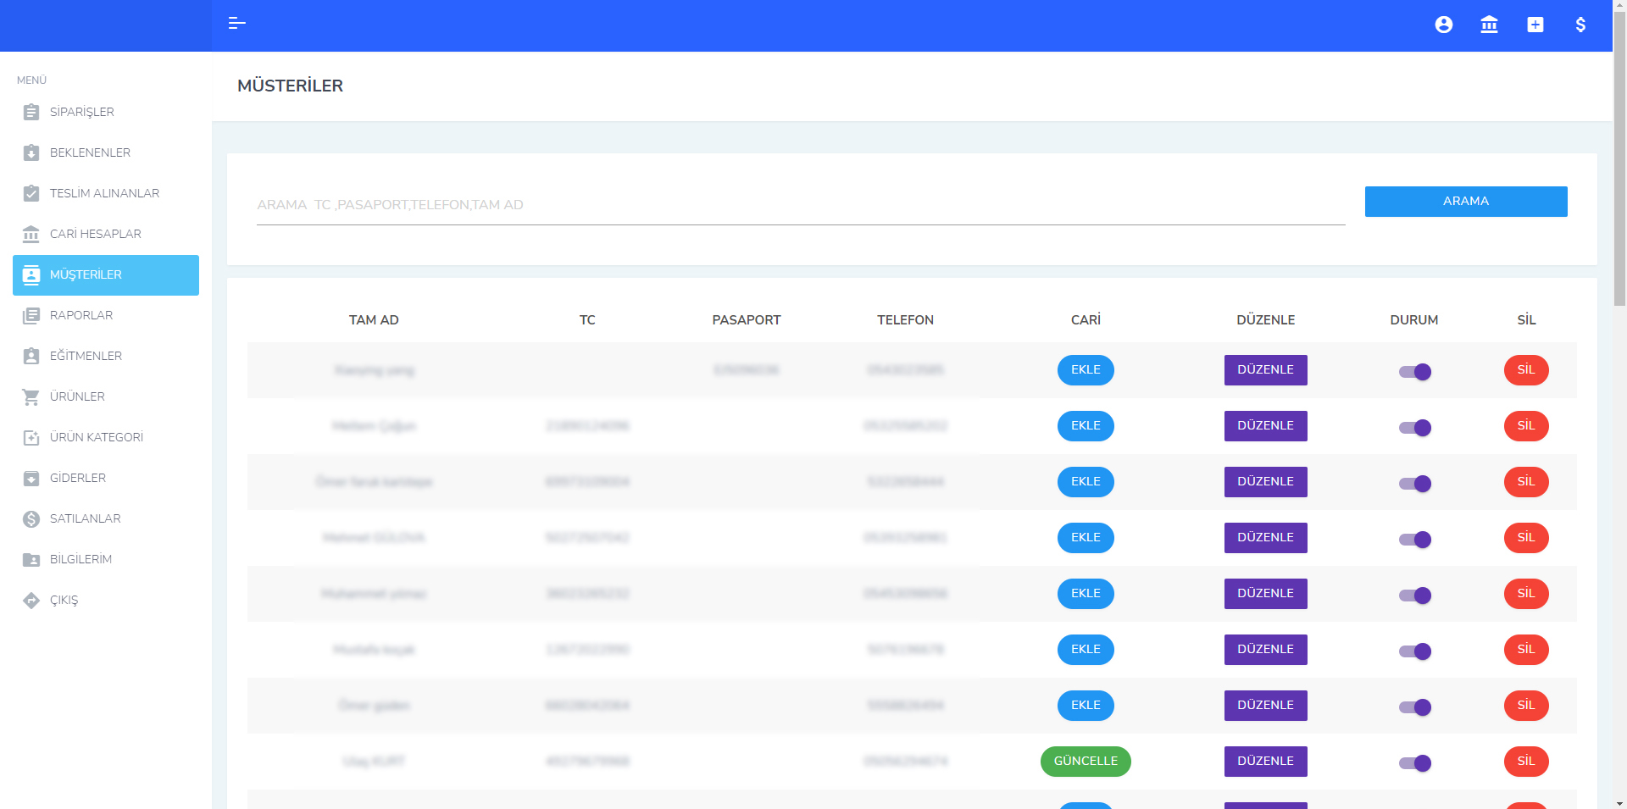Click DÜZENLE in the second customer row
Screen dimensions: 1627x809
pos(1265,426)
